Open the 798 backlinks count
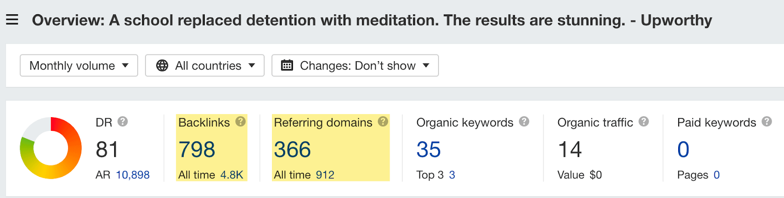 pyautogui.click(x=196, y=149)
